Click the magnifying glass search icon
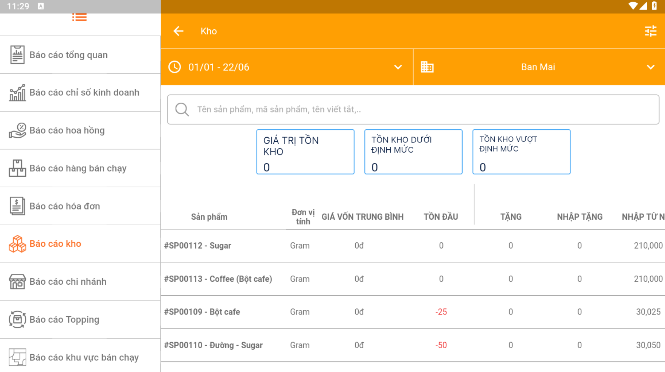 click(x=182, y=109)
